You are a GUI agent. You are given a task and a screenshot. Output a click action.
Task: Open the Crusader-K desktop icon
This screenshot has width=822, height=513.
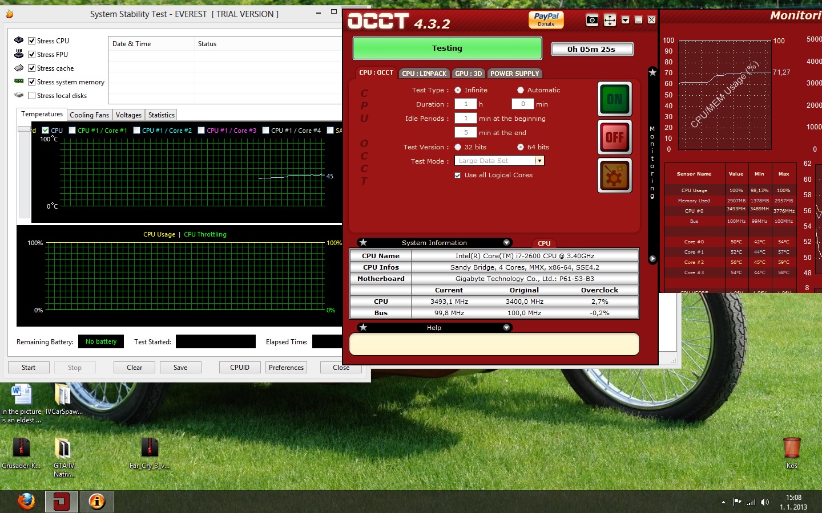point(21,453)
